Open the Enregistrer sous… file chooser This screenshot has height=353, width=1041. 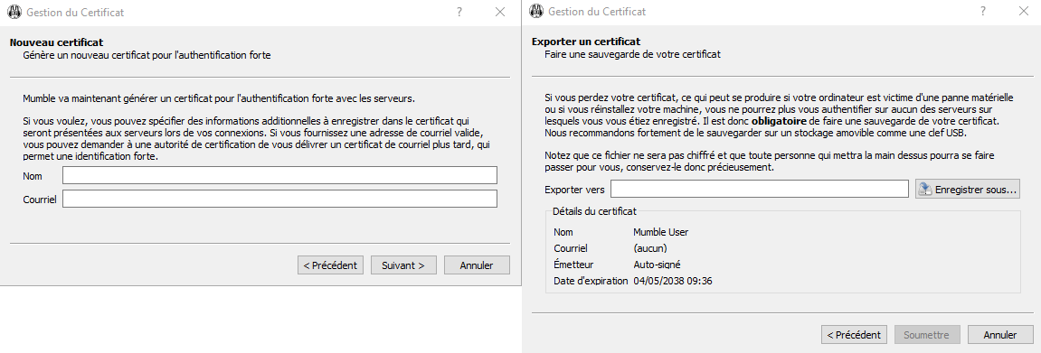pos(968,189)
